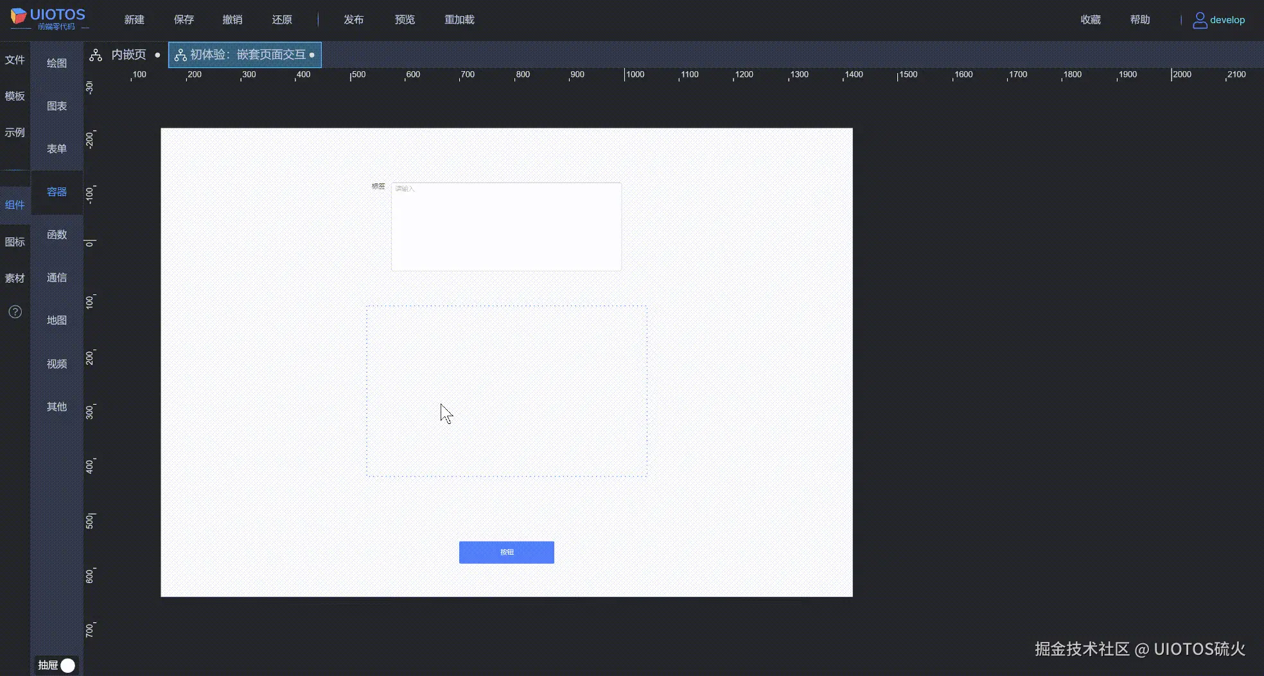1264x676 pixels.
Task: Open the 文件 files panel
Action: [x=14, y=60]
